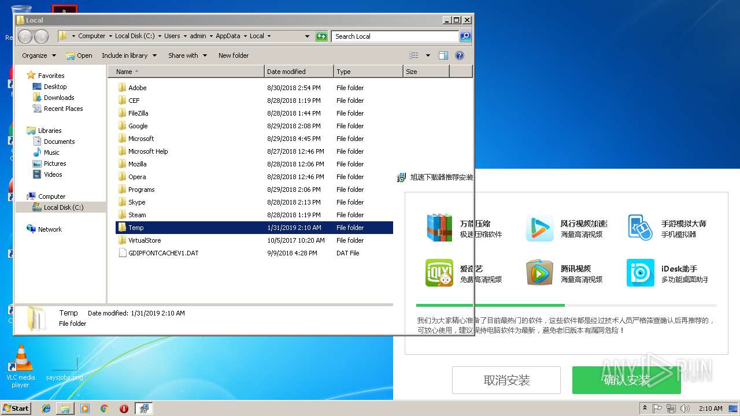Screen dimensions: 740x416
Task: Sort by the Name column header
Action: [186, 72]
